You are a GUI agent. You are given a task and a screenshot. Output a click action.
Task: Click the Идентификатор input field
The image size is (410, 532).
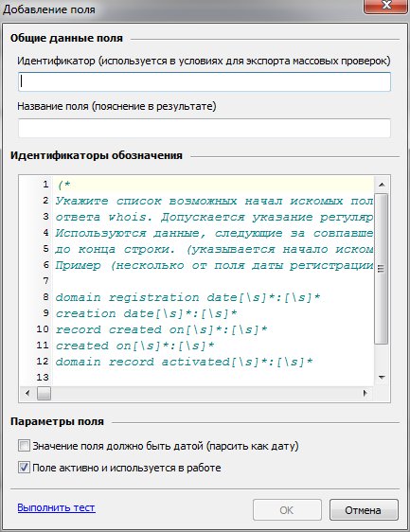point(205,81)
